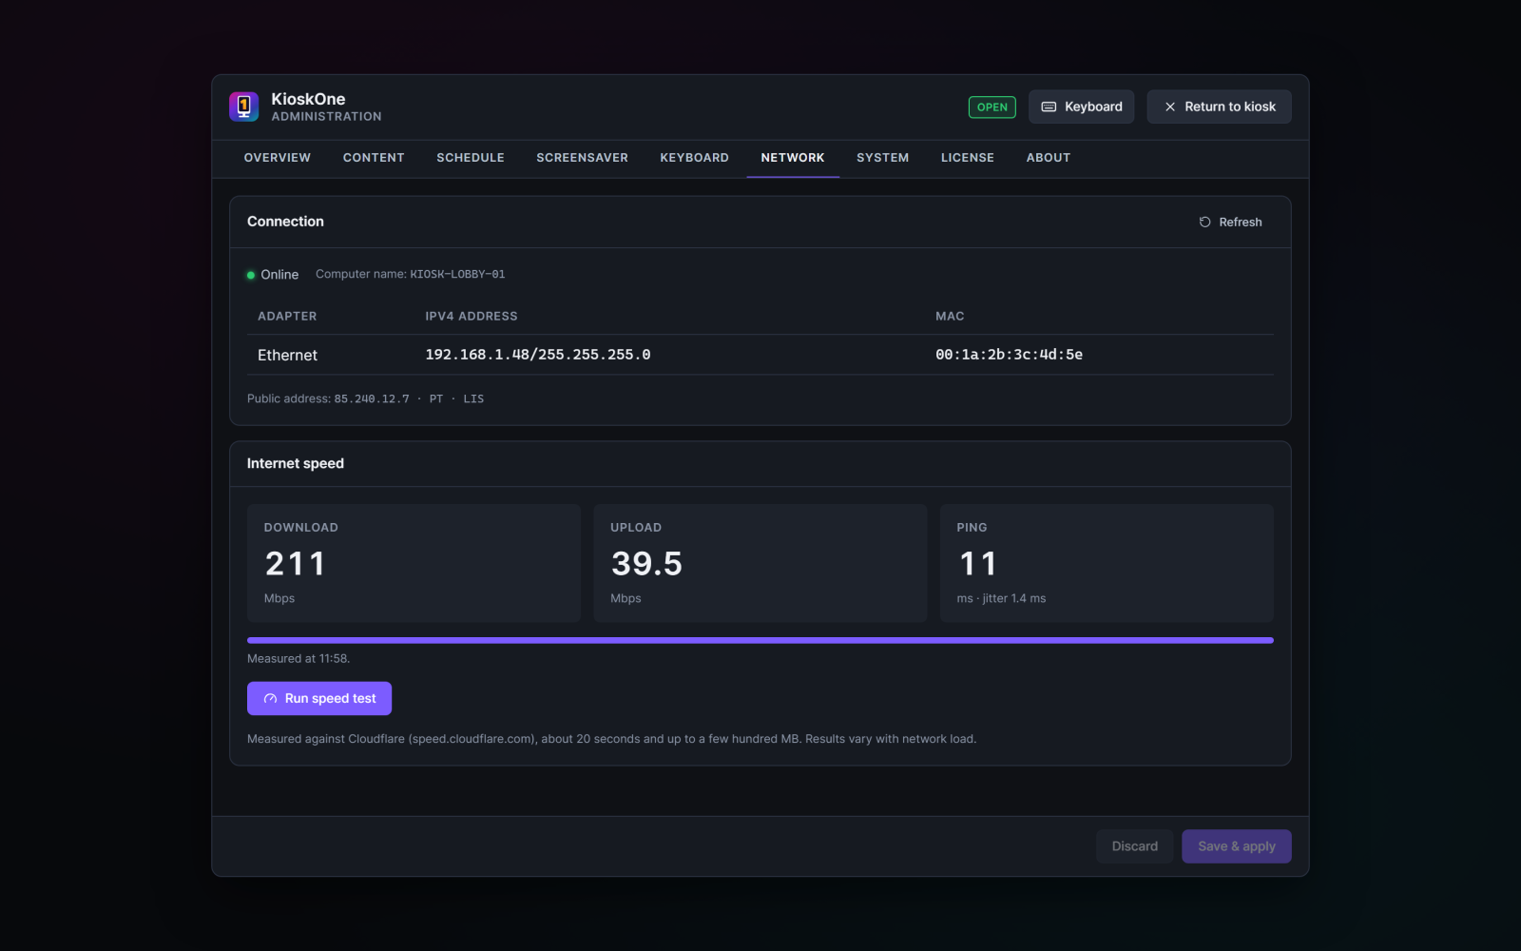The height and width of the screenshot is (951, 1521).
Task: Click the 'Measured at 11:58.' text
Action: 298,658
